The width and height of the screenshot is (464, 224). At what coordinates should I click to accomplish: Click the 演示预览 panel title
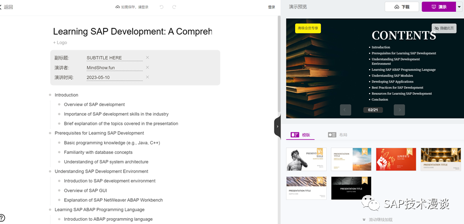[298, 7]
